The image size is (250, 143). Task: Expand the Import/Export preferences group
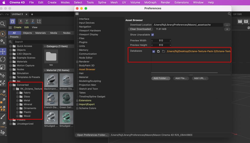tap(77, 104)
